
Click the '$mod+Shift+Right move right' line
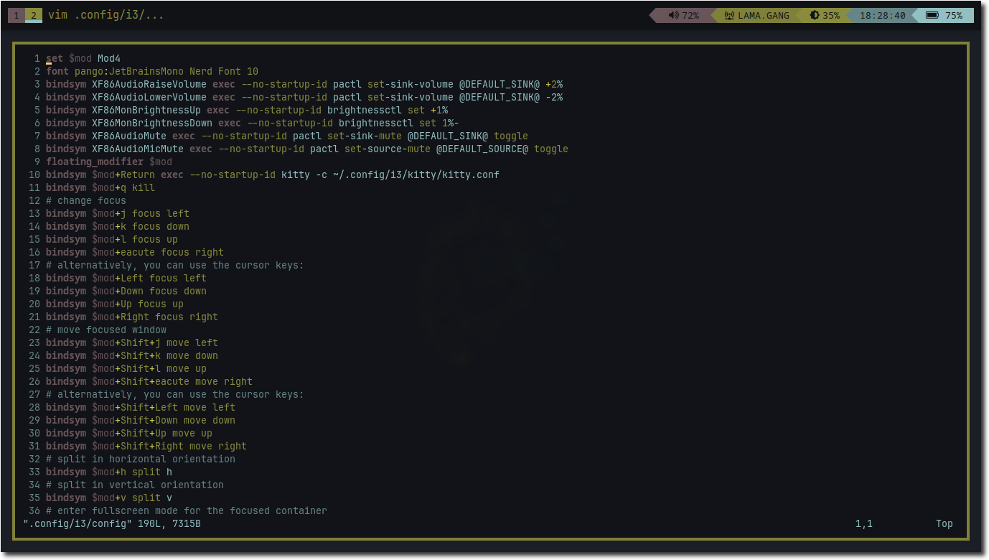(x=146, y=446)
